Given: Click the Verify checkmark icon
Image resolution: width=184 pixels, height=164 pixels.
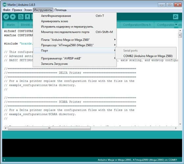Looking at the screenshot, I should pyautogui.click(x=6, y=17).
